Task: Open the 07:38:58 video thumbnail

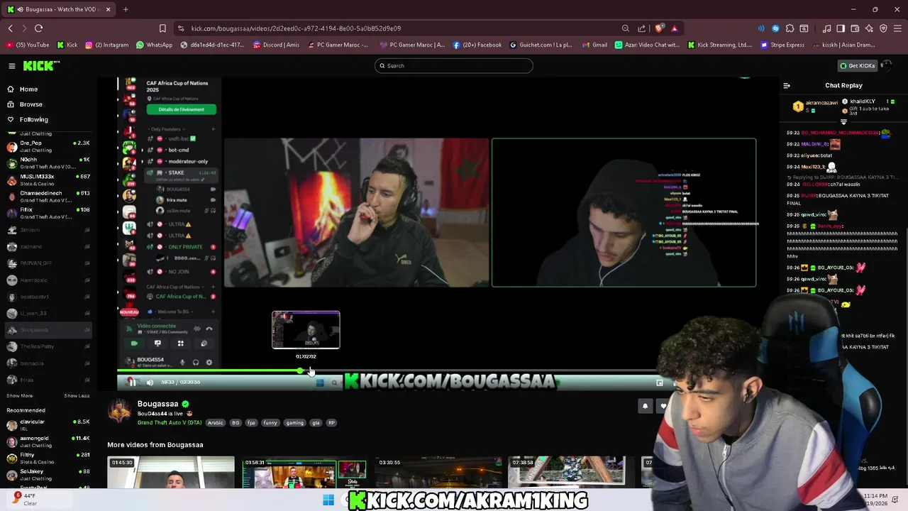Action: coord(566,472)
